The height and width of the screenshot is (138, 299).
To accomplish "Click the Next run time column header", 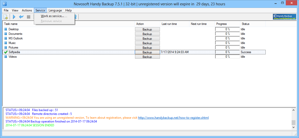I will point(202,24).
